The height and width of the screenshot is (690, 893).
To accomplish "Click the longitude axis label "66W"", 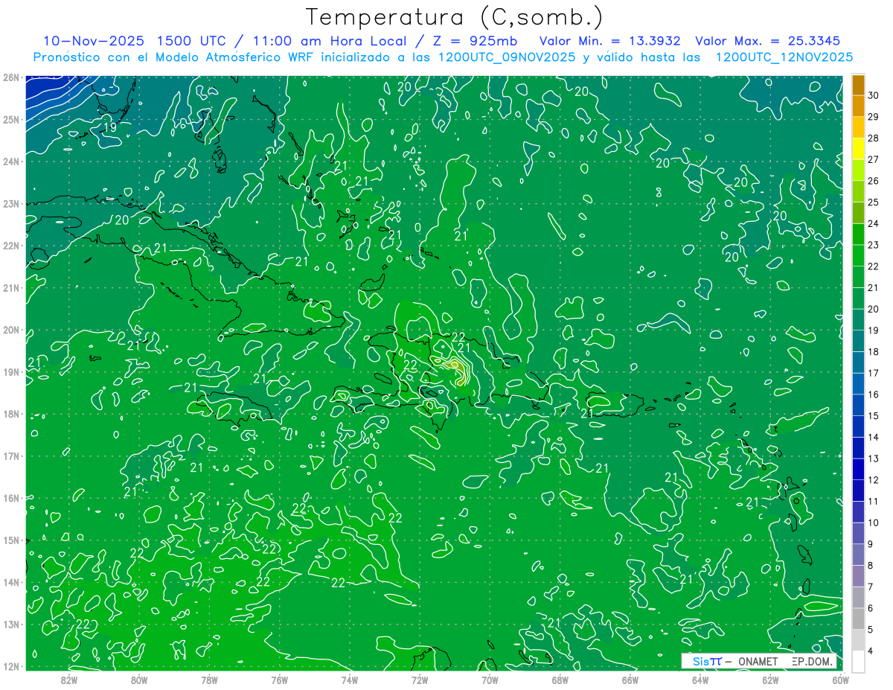I will coord(630,680).
